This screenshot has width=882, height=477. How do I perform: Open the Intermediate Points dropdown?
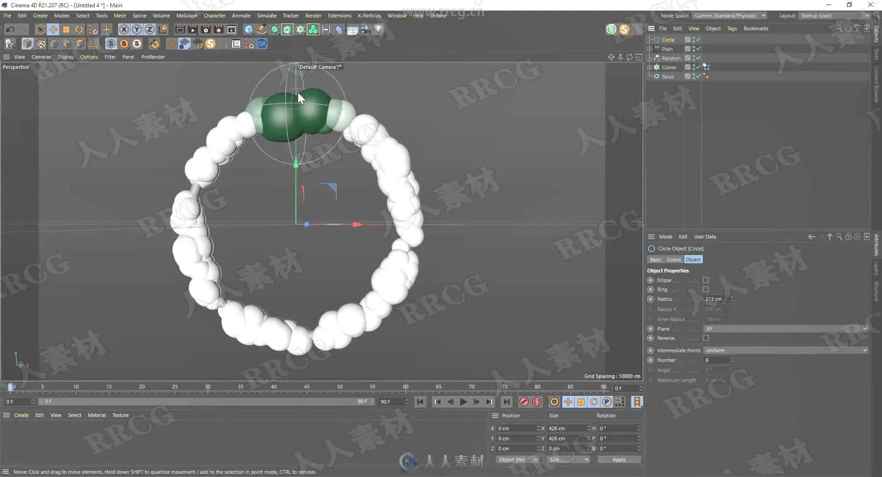(x=786, y=350)
